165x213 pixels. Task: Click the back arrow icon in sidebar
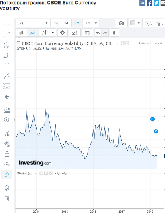pos(7,97)
